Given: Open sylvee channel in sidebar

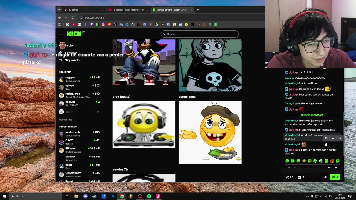Looking at the screenshot, I should click(x=79, y=87).
